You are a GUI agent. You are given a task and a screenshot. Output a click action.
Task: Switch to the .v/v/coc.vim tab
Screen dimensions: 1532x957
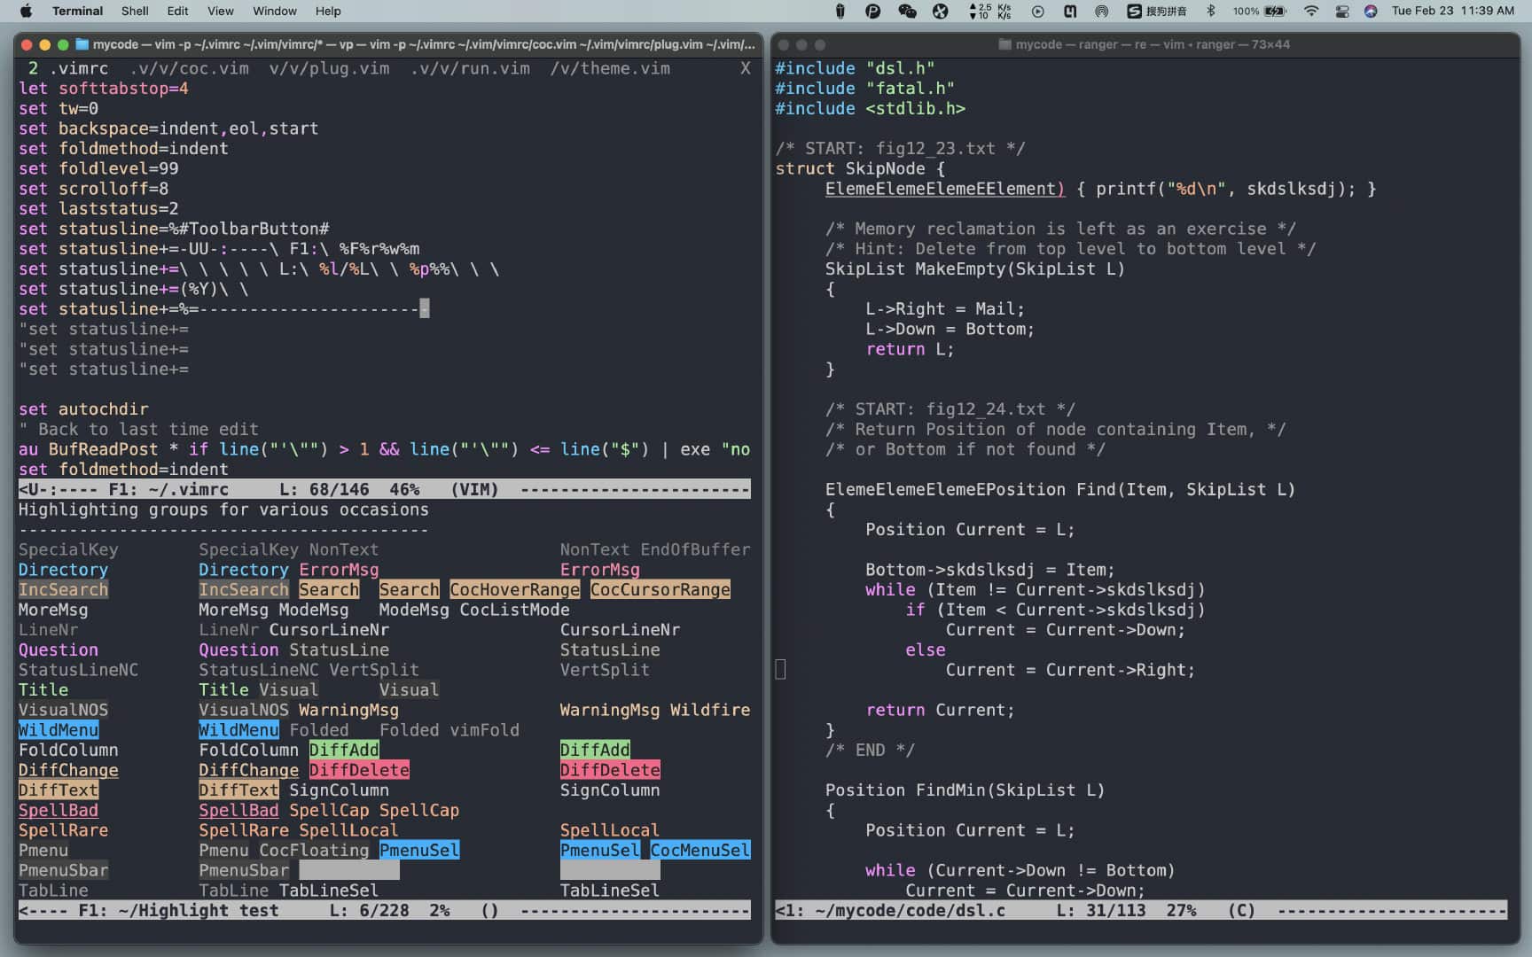click(189, 68)
